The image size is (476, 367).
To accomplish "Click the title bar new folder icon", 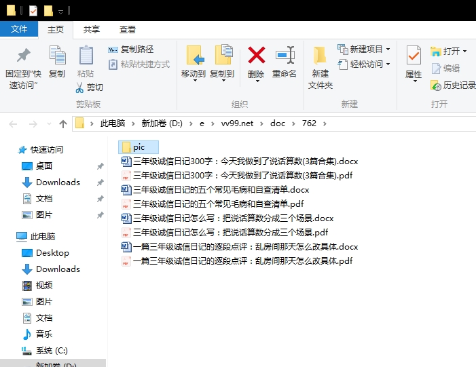I will pyautogui.click(x=48, y=11).
